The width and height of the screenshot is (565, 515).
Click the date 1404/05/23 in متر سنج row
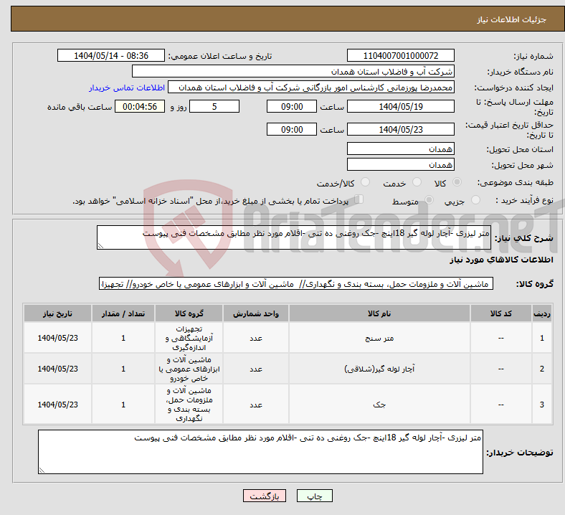tap(57, 338)
